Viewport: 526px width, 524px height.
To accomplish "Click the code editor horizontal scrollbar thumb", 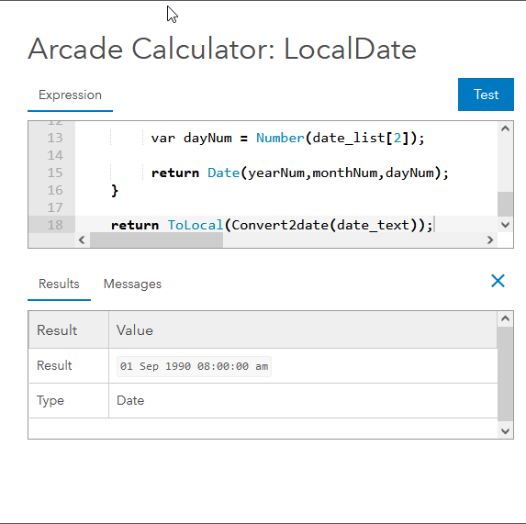I will tap(156, 240).
